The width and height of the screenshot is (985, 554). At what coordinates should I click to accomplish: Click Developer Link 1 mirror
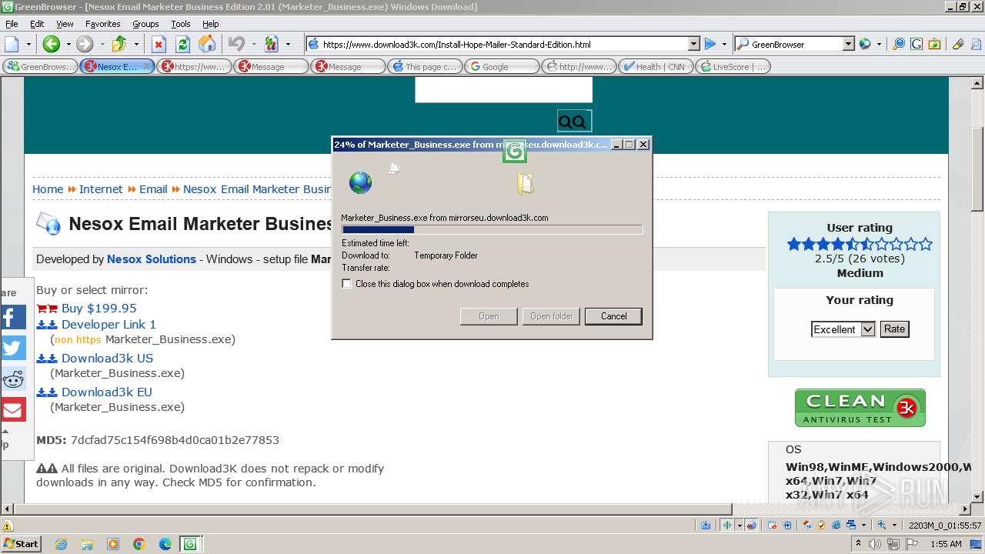(x=109, y=325)
